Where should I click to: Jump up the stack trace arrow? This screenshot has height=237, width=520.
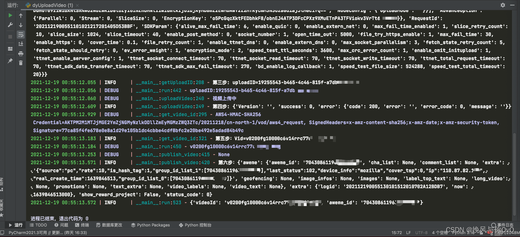point(21,16)
